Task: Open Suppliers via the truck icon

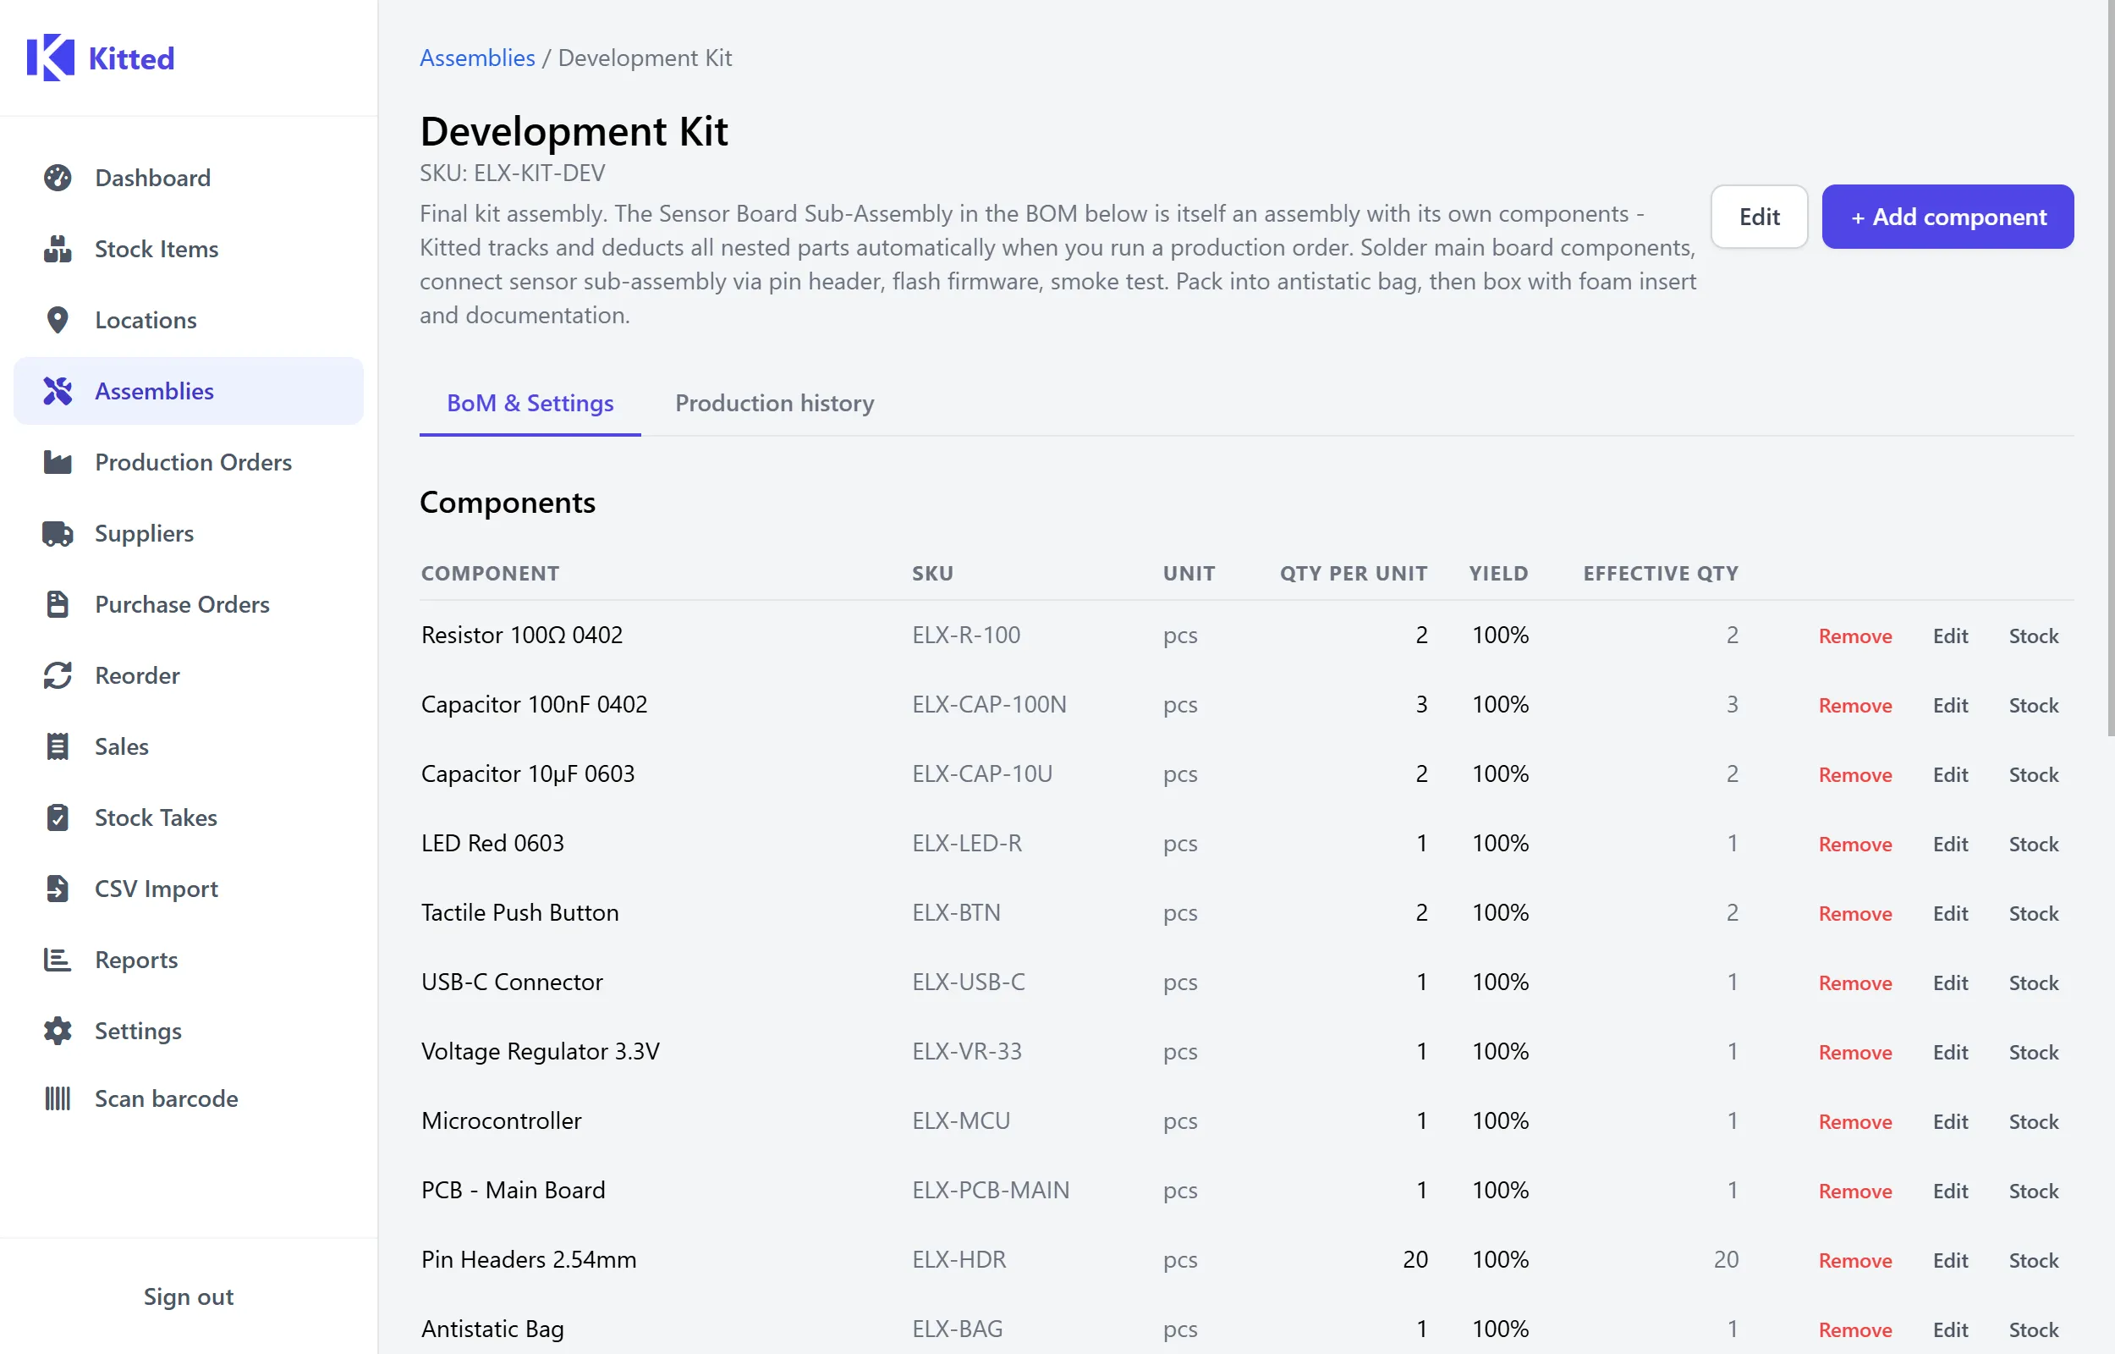Action: pos(58,533)
